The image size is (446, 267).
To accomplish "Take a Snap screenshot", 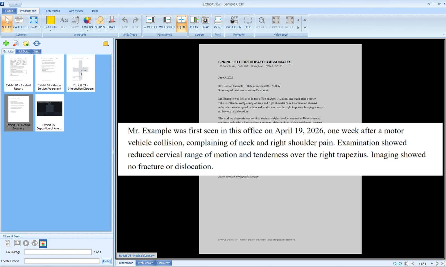I will point(205,23).
